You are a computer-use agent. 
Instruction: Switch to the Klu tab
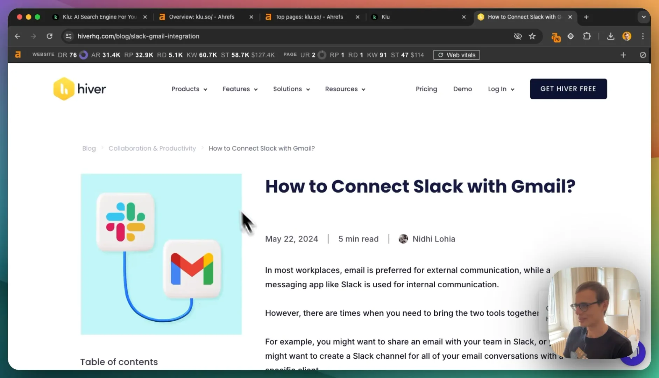click(418, 17)
